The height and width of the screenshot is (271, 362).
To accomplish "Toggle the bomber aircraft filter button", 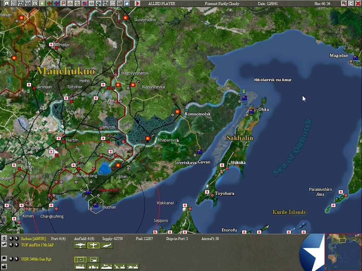I will (80, 246).
